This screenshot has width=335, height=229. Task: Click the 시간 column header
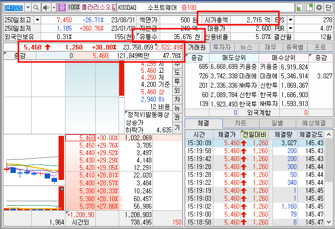pos(199,134)
